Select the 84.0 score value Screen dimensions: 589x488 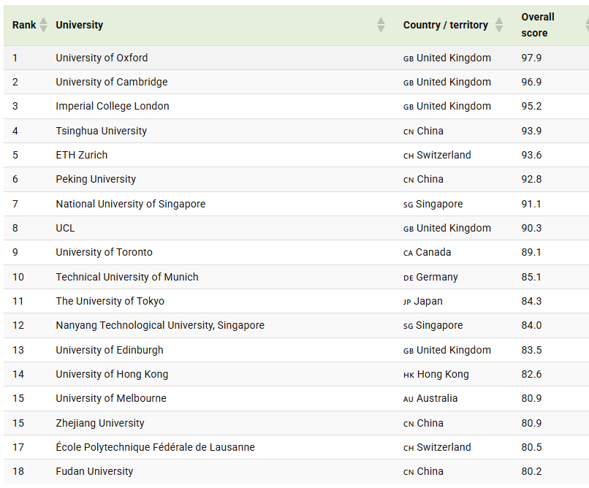tap(531, 325)
